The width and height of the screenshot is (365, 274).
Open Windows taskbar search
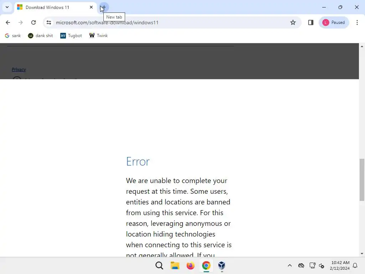(159, 265)
